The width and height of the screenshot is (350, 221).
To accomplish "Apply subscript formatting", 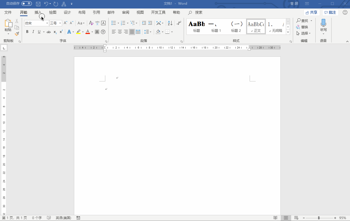I will [x=55, y=32].
